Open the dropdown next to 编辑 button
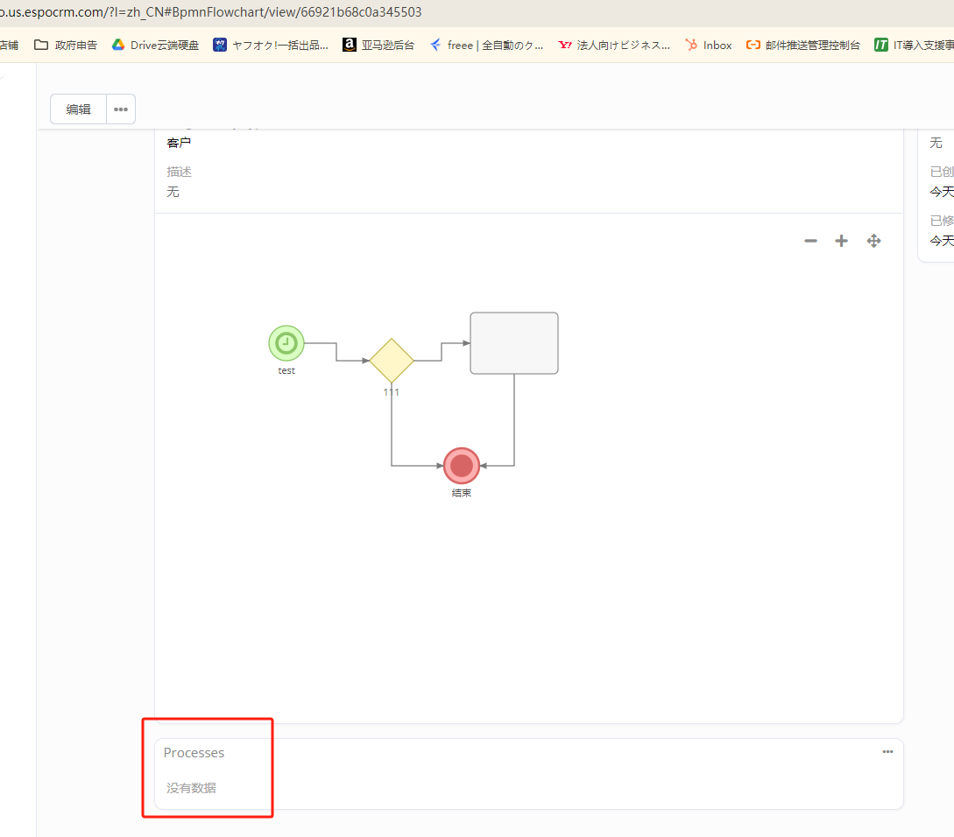The width and height of the screenshot is (954, 837). tap(121, 109)
